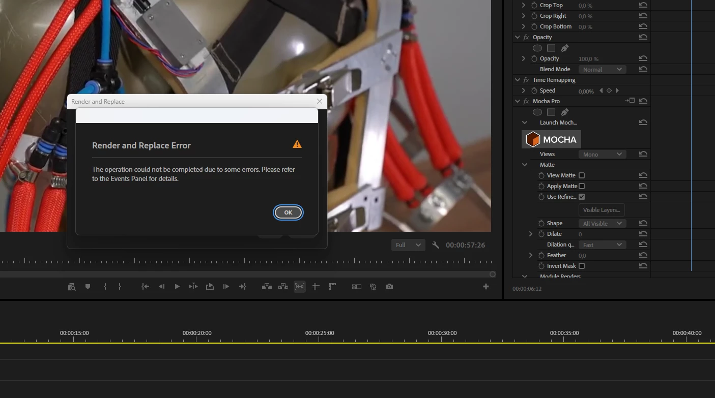The width and height of the screenshot is (715, 398).
Task: Expand the Dilate parameter
Action: coord(531,234)
